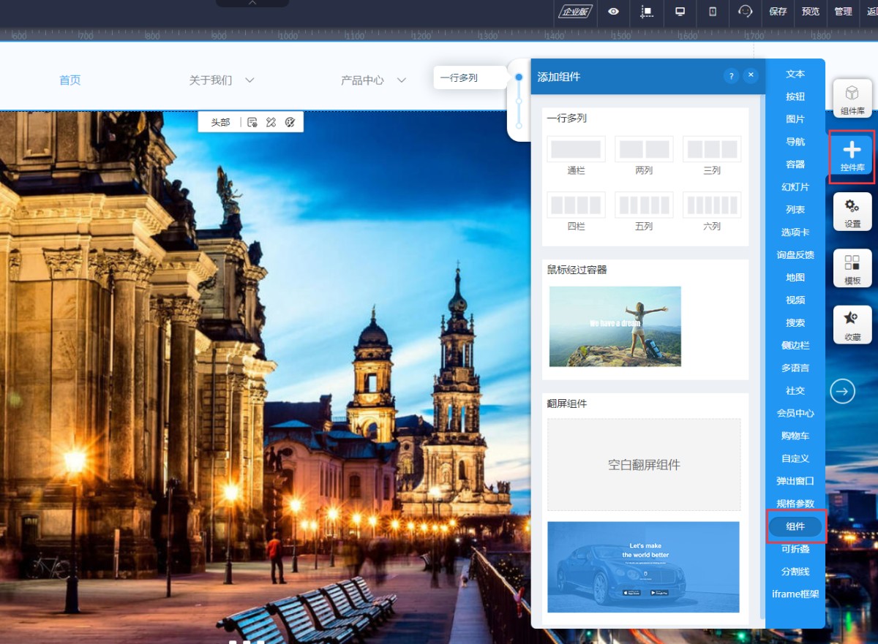Open the 模板 templates panel
This screenshot has width=878, height=644.
852,268
